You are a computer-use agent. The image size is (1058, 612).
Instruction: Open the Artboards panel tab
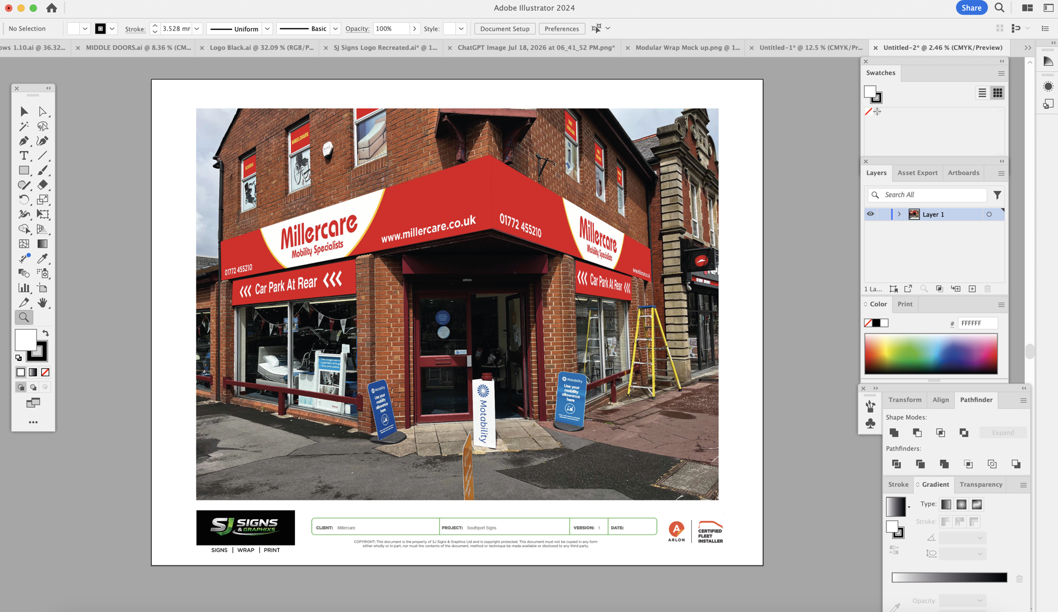click(x=963, y=173)
